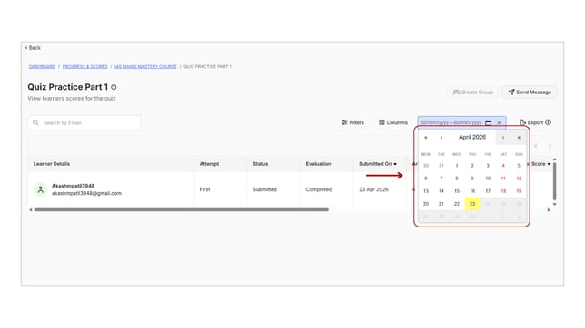Pick Sunday April 19 in calendar
Screen dimensions: 585x328
[519, 191]
